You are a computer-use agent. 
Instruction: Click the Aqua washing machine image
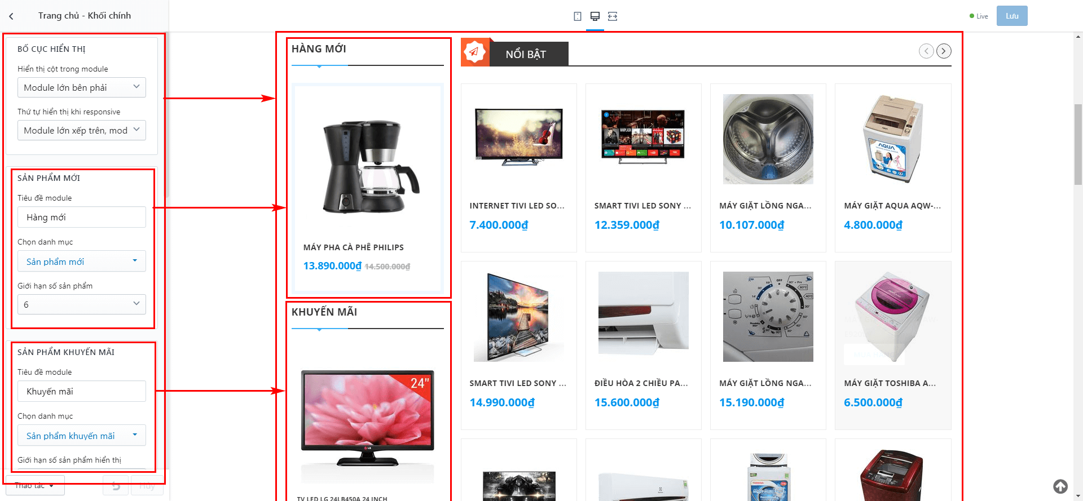click(x=893, y=139)
